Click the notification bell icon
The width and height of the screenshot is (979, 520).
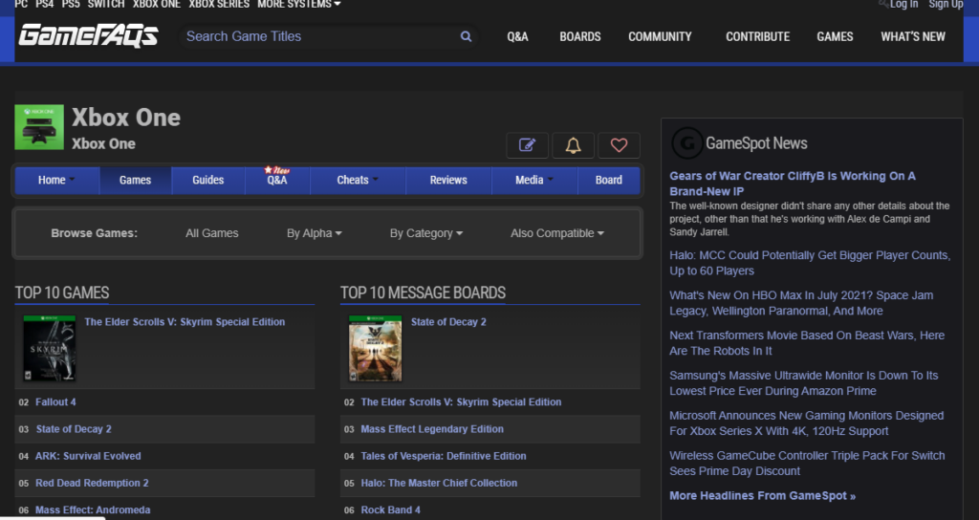point(574,145)
